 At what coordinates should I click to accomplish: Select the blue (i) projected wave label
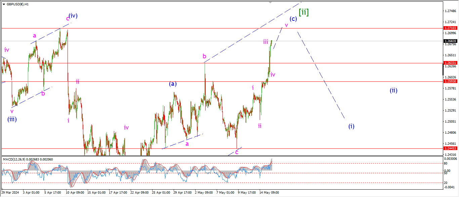(351, 126)
